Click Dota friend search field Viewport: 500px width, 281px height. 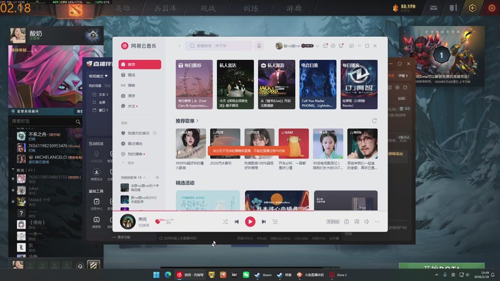[46, 121]
